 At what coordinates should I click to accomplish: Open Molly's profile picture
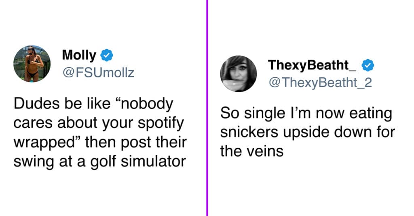32,64
